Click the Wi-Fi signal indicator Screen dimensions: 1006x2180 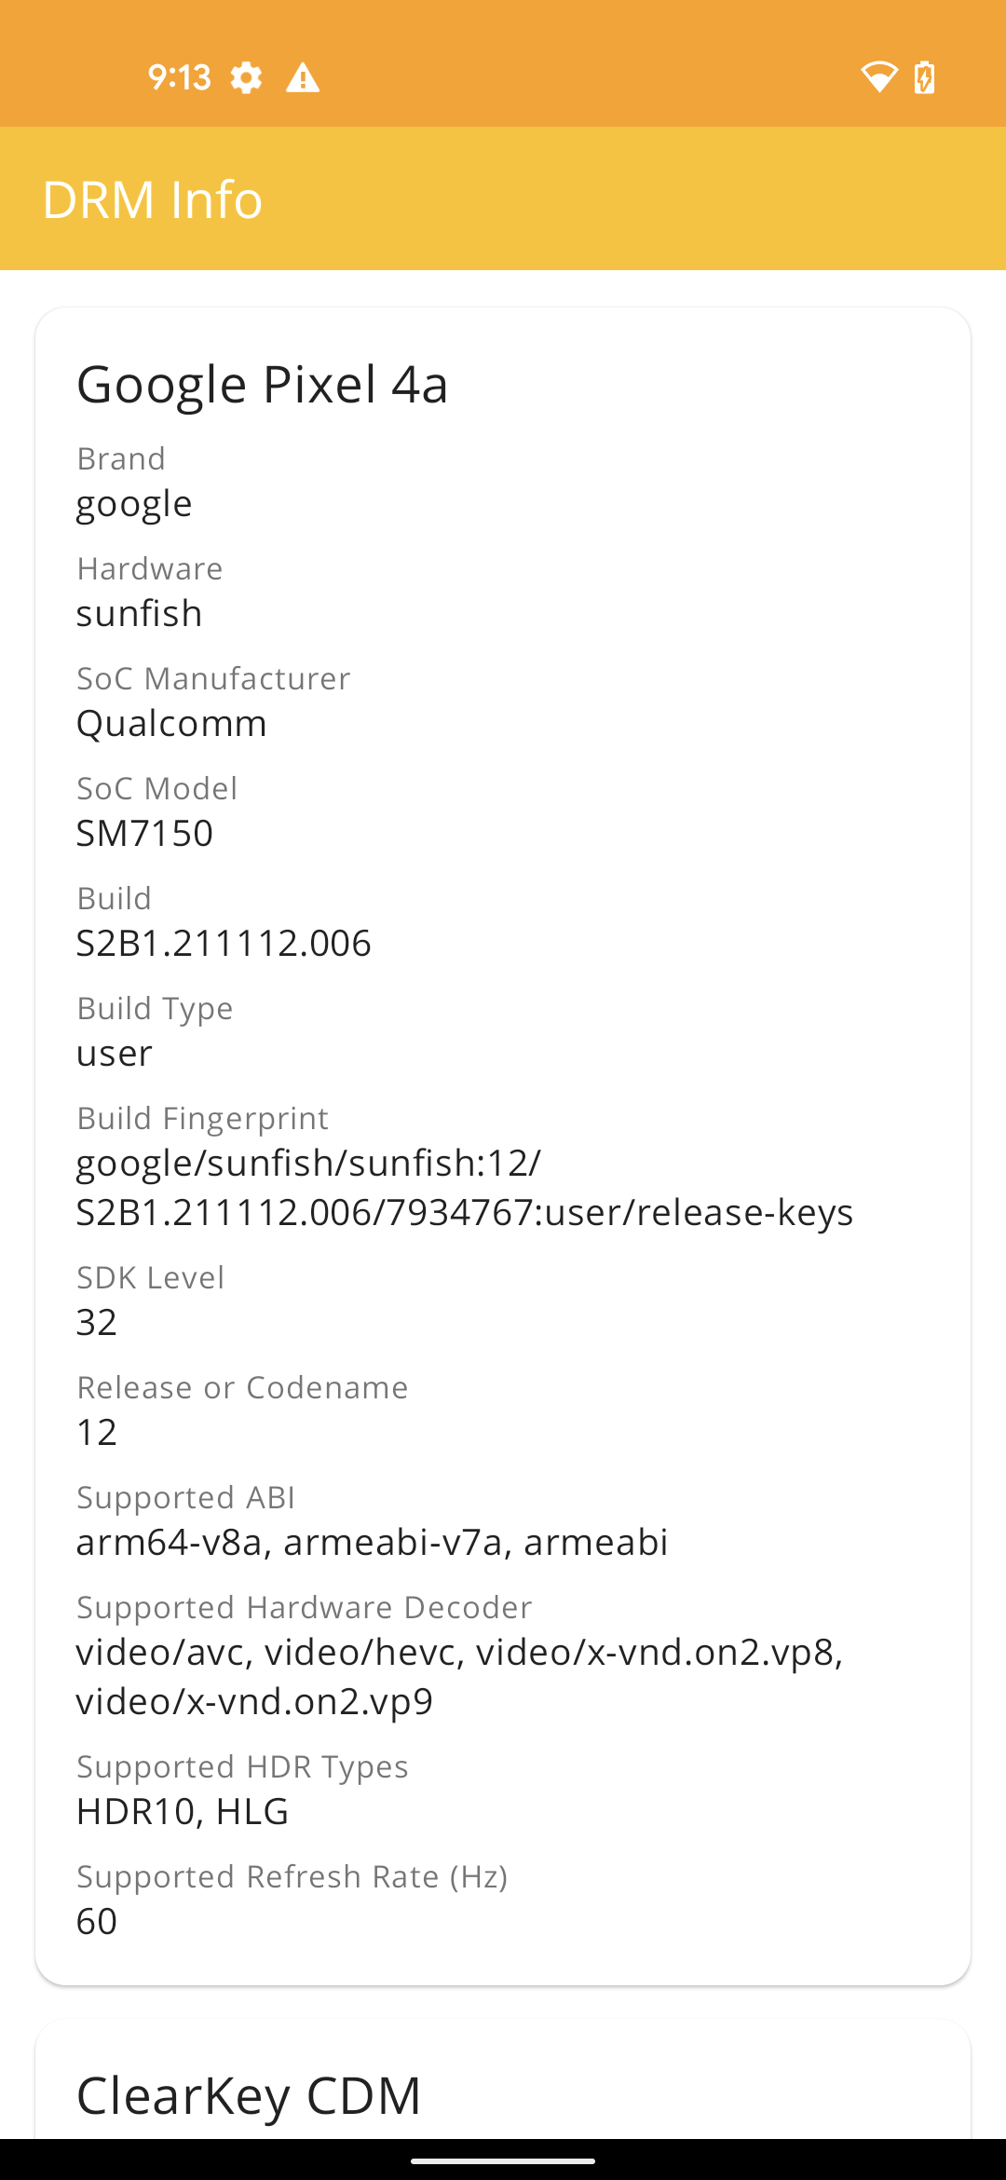pyautogui.click(x=877, y=78)
